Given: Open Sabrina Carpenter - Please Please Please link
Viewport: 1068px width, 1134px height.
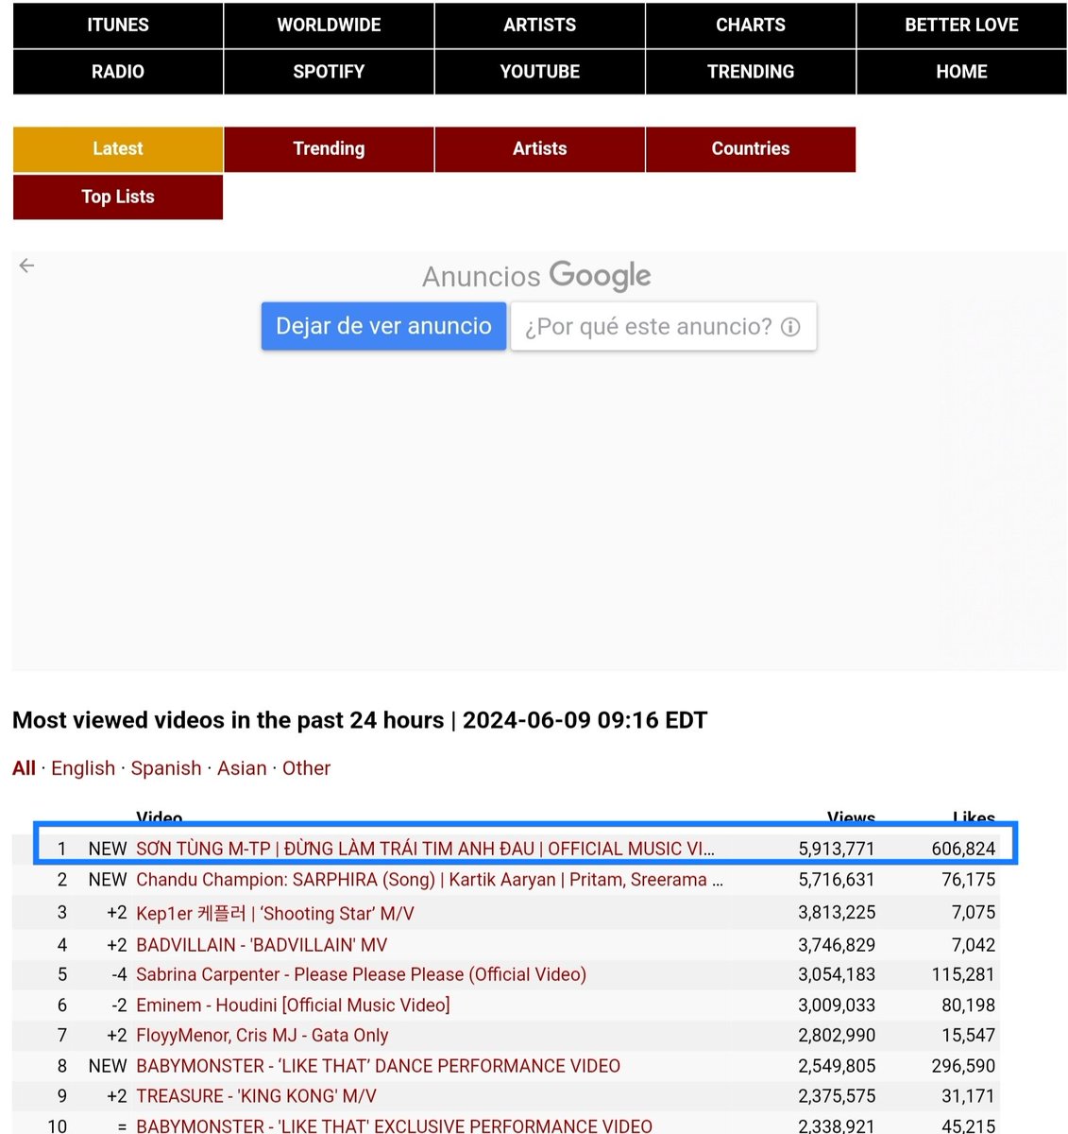Looking at the screenshot, I should tap(361, 974).
